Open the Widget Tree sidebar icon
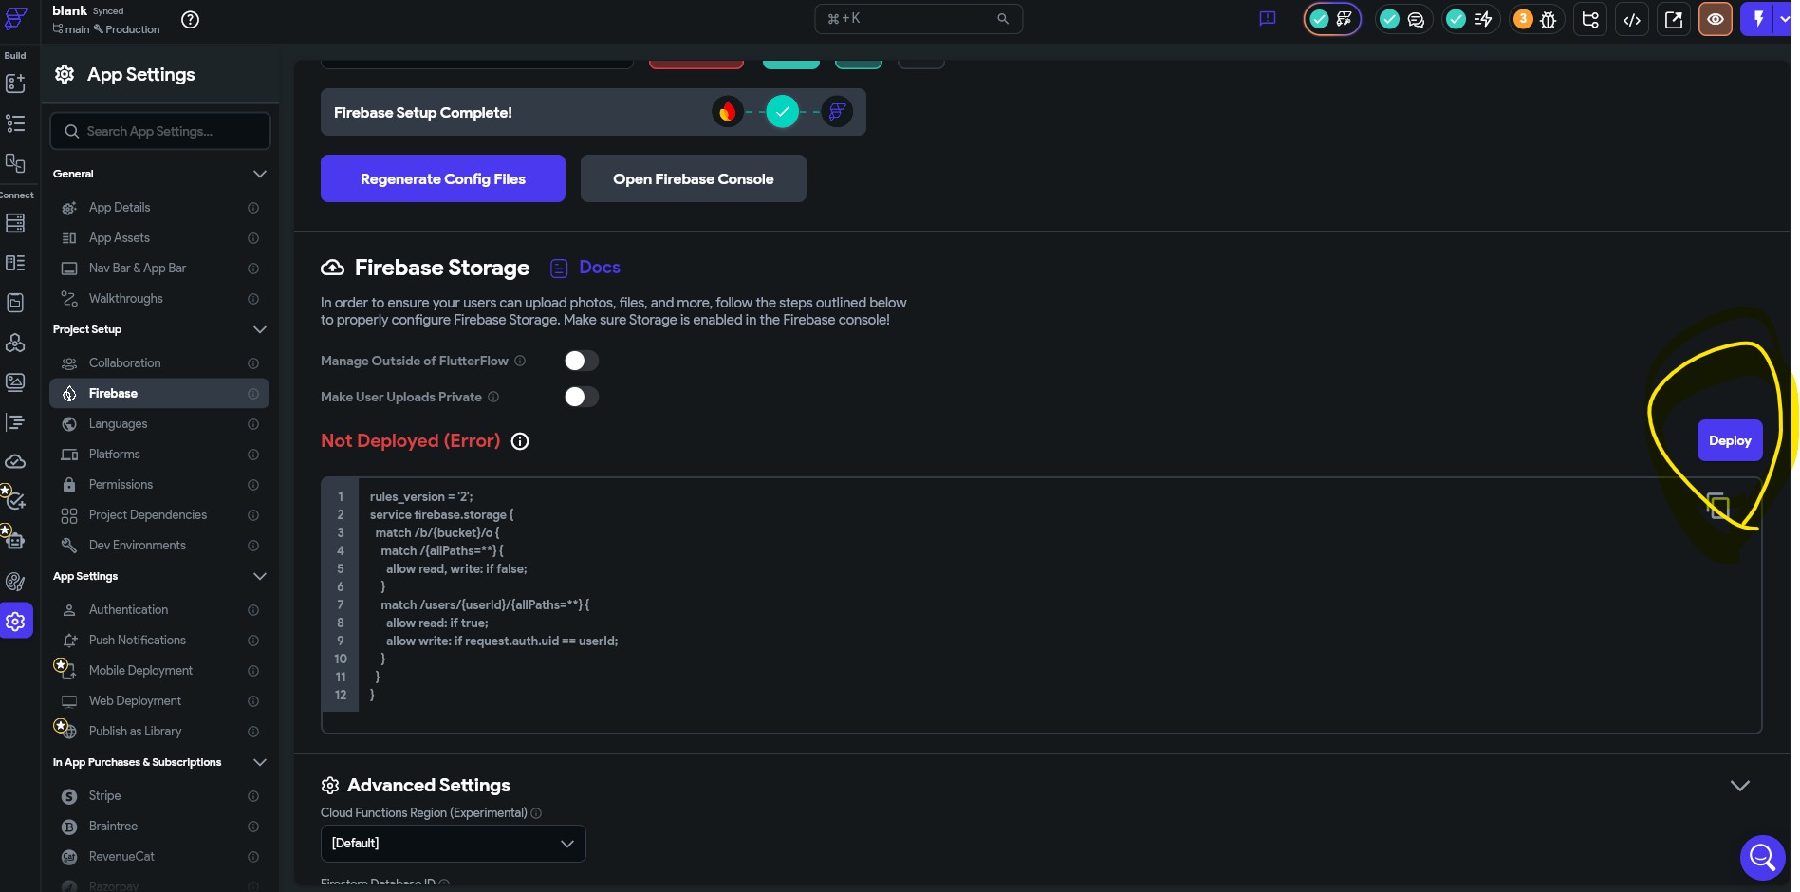The width and height of the screenshot is (1800, 892). pyautogui.click(x=15, y=123)
